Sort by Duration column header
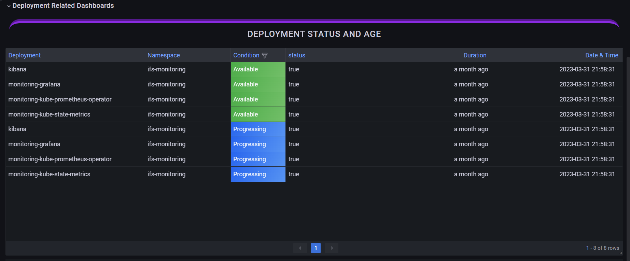 (x=475, y=55)
